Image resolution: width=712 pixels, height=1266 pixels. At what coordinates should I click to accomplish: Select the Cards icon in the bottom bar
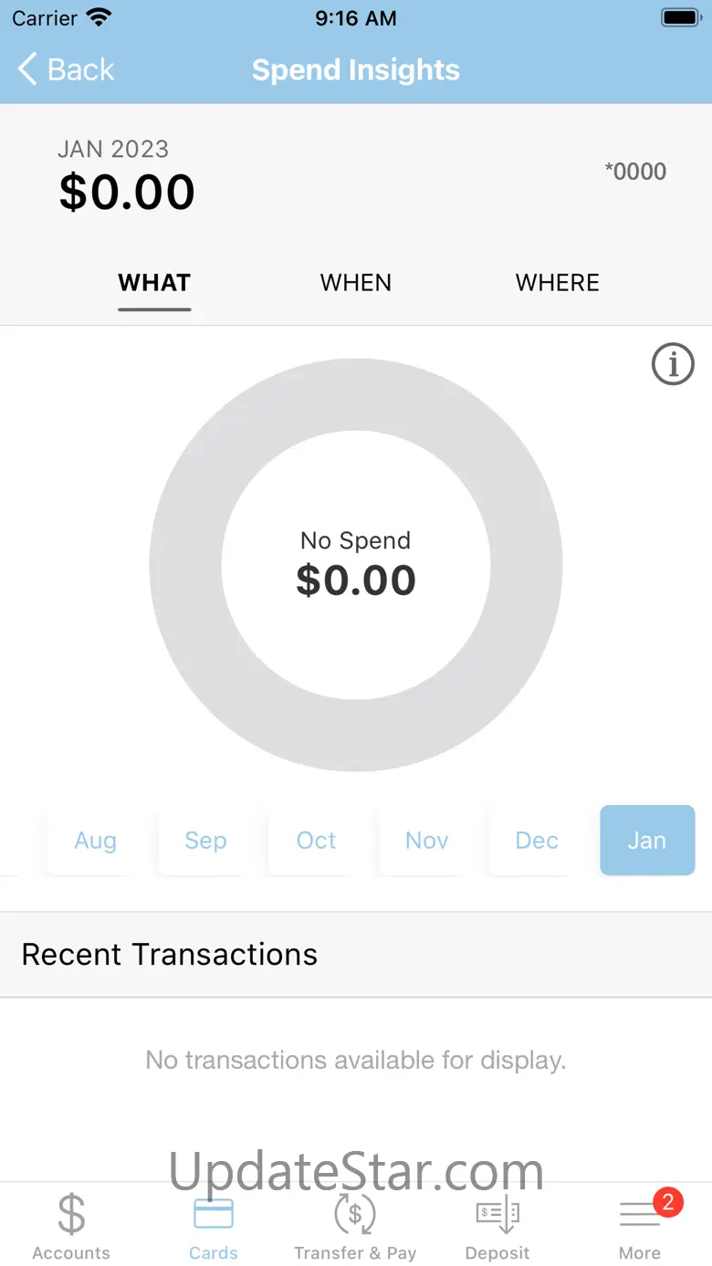(x=214, y=1214)
